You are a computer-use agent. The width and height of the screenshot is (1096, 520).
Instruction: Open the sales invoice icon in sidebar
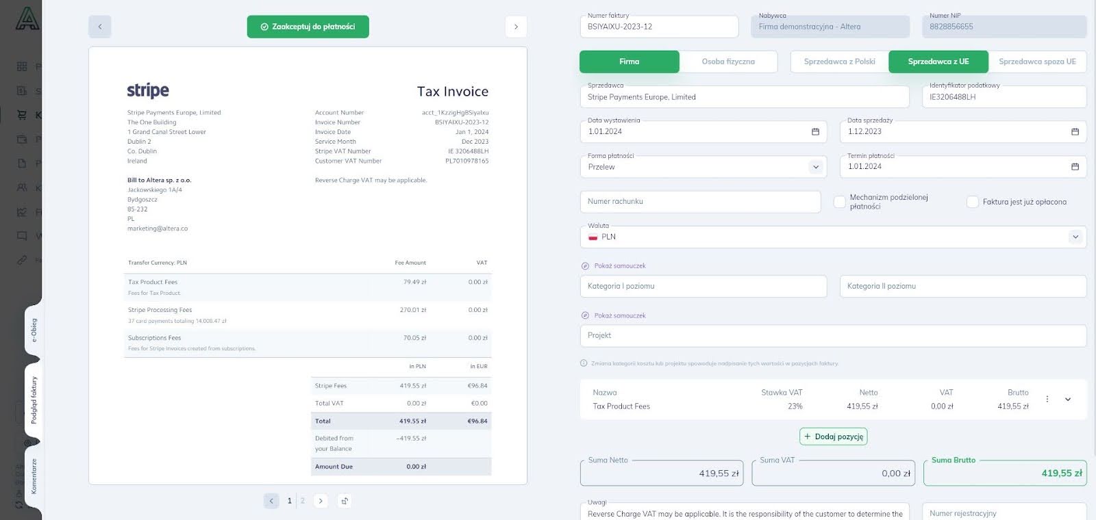pyautogui.click(x=22, y=91)
